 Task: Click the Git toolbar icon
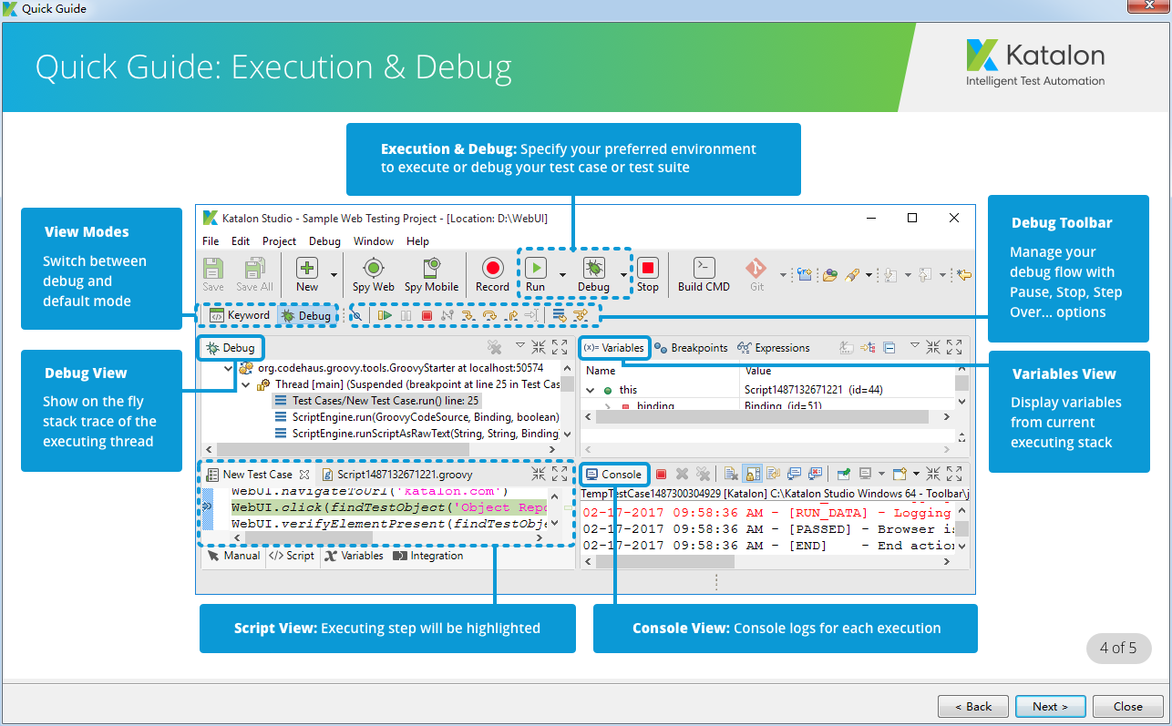coord(756,268)
